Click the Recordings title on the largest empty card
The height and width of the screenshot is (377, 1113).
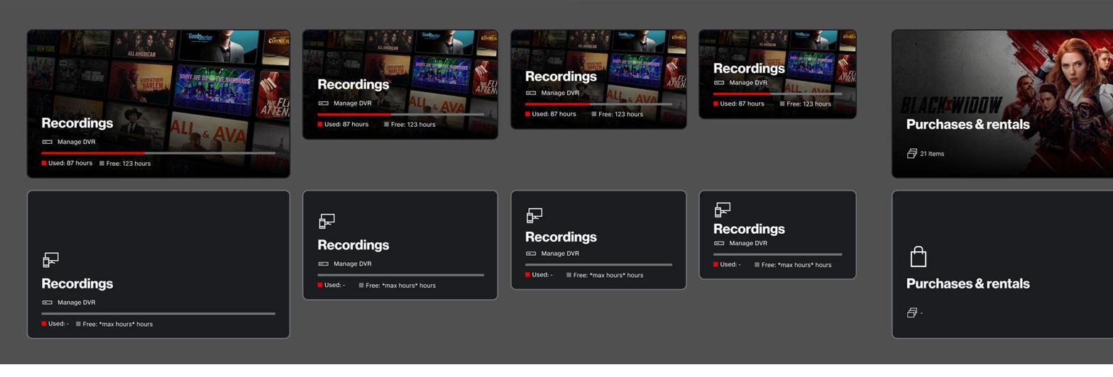point(77,283)
